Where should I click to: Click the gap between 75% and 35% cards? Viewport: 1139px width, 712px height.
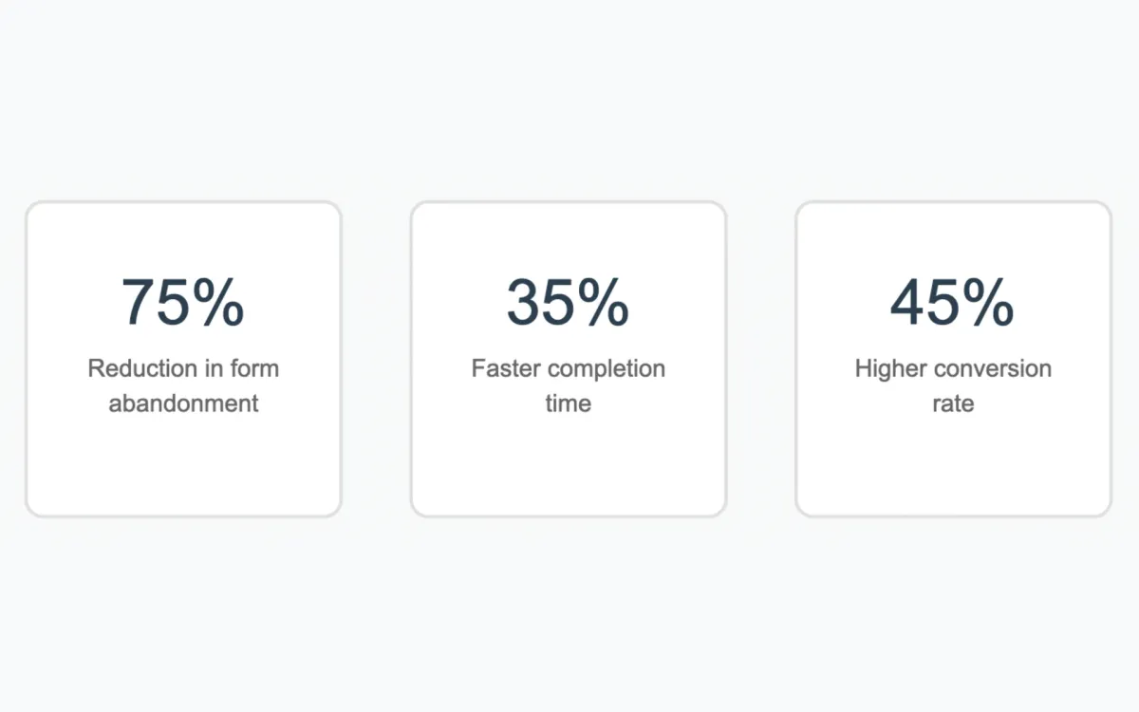376,359
